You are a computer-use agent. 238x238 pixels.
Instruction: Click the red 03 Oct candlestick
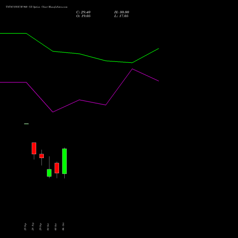pyautogui.click(x=57, y=168)
